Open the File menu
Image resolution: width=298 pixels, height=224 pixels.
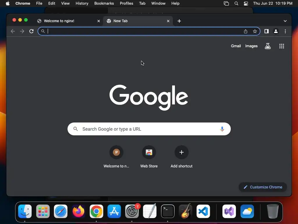click(39, 3)
